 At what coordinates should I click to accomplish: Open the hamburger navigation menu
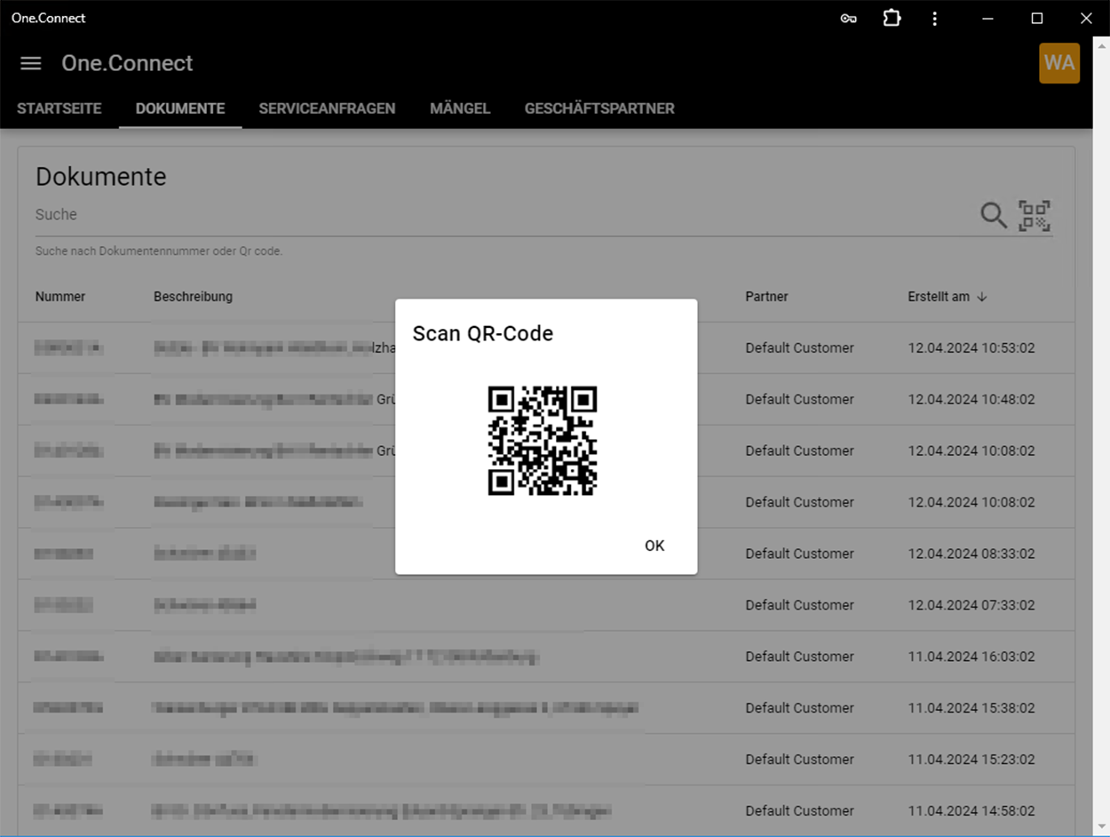point(31,63)
